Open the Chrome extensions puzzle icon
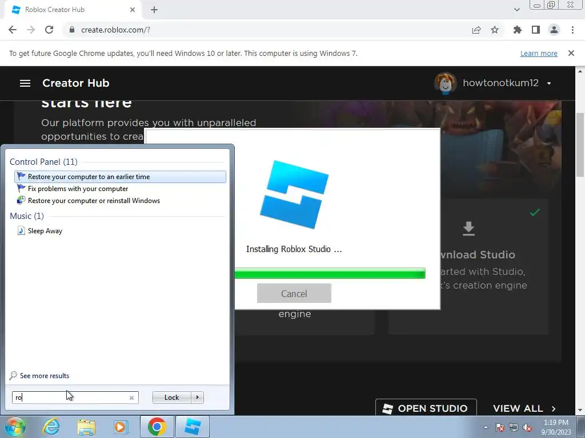585x438 pixels. [x=518, y=30]
